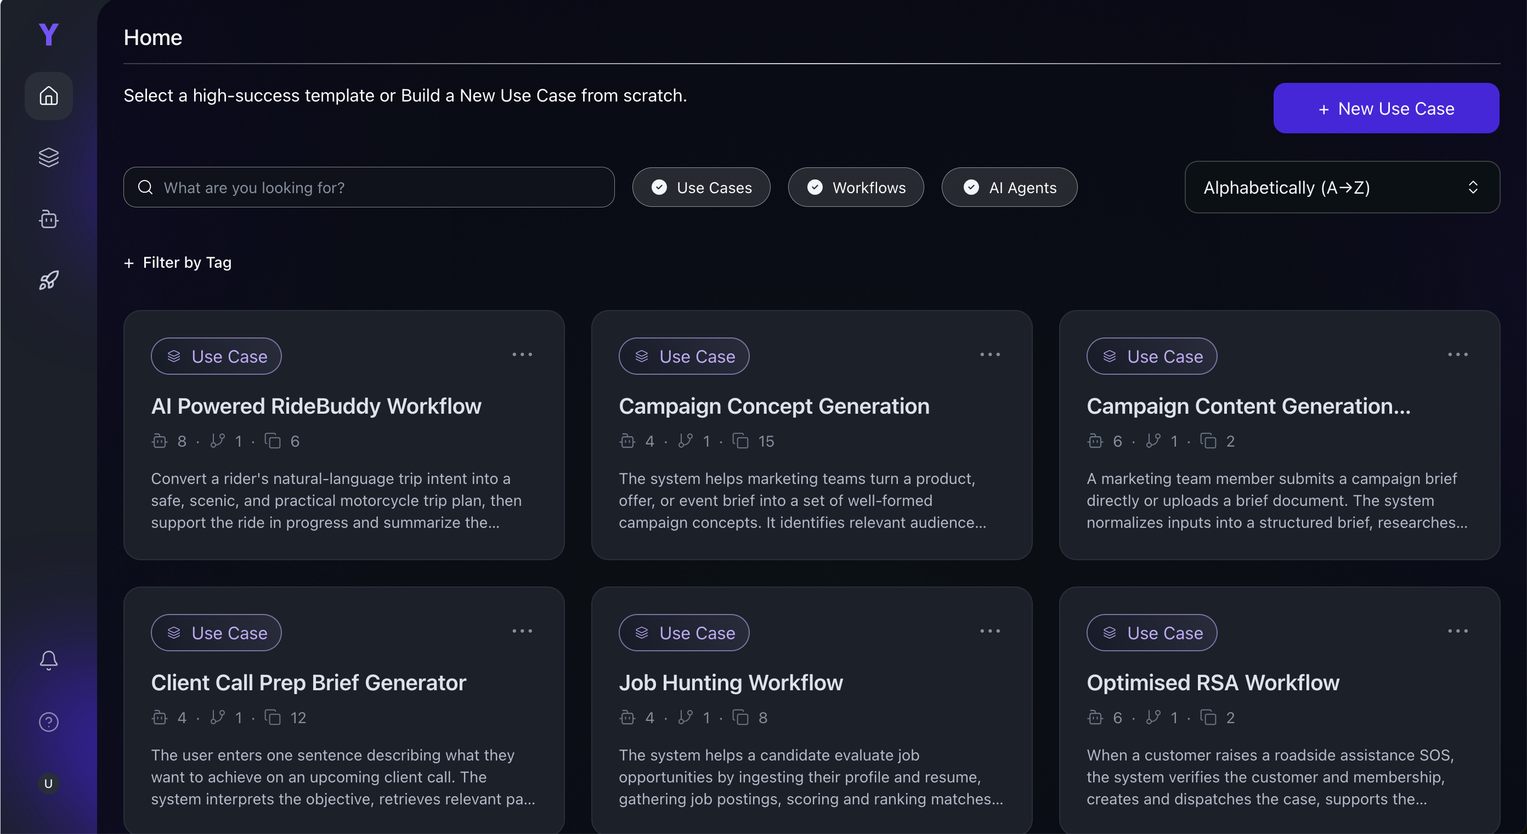This screenshot has width=1527, height=834.
Task: Click copies icon on Client Call Prep card
Action: (273, 717)
